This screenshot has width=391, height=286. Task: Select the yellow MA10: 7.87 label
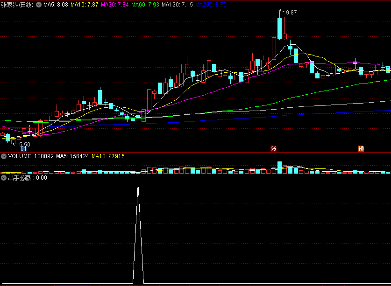tap(84, 5)
